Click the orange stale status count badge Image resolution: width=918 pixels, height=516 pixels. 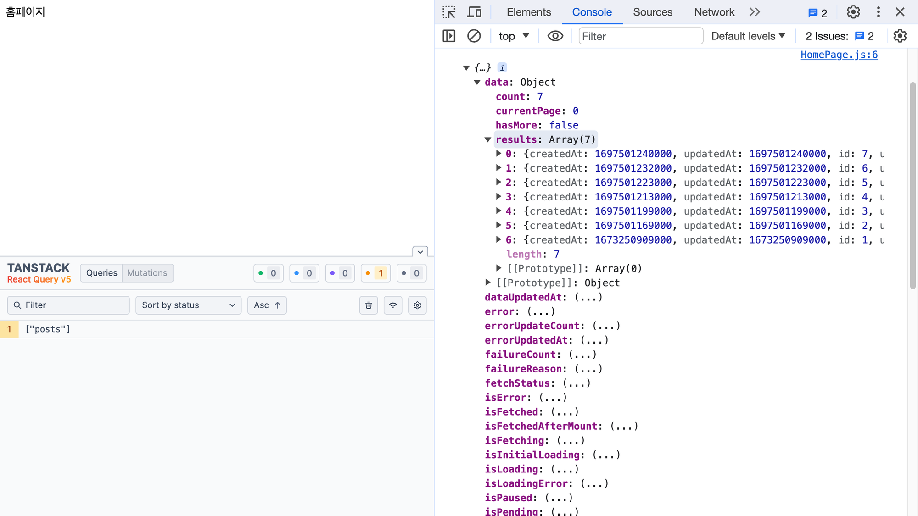(x=375, y=273)
